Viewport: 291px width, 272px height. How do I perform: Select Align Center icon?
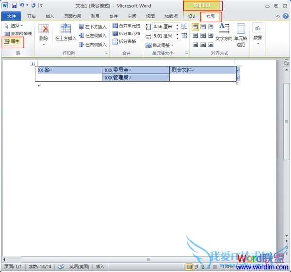[203, 35]
